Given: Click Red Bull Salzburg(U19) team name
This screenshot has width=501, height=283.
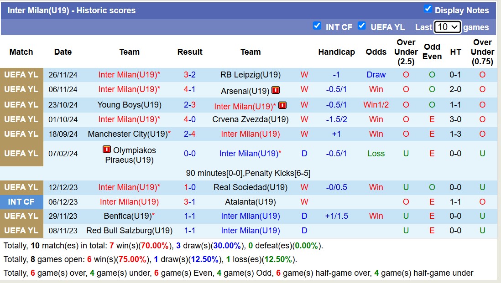Looking at the screenshot, I should (129, 231).
